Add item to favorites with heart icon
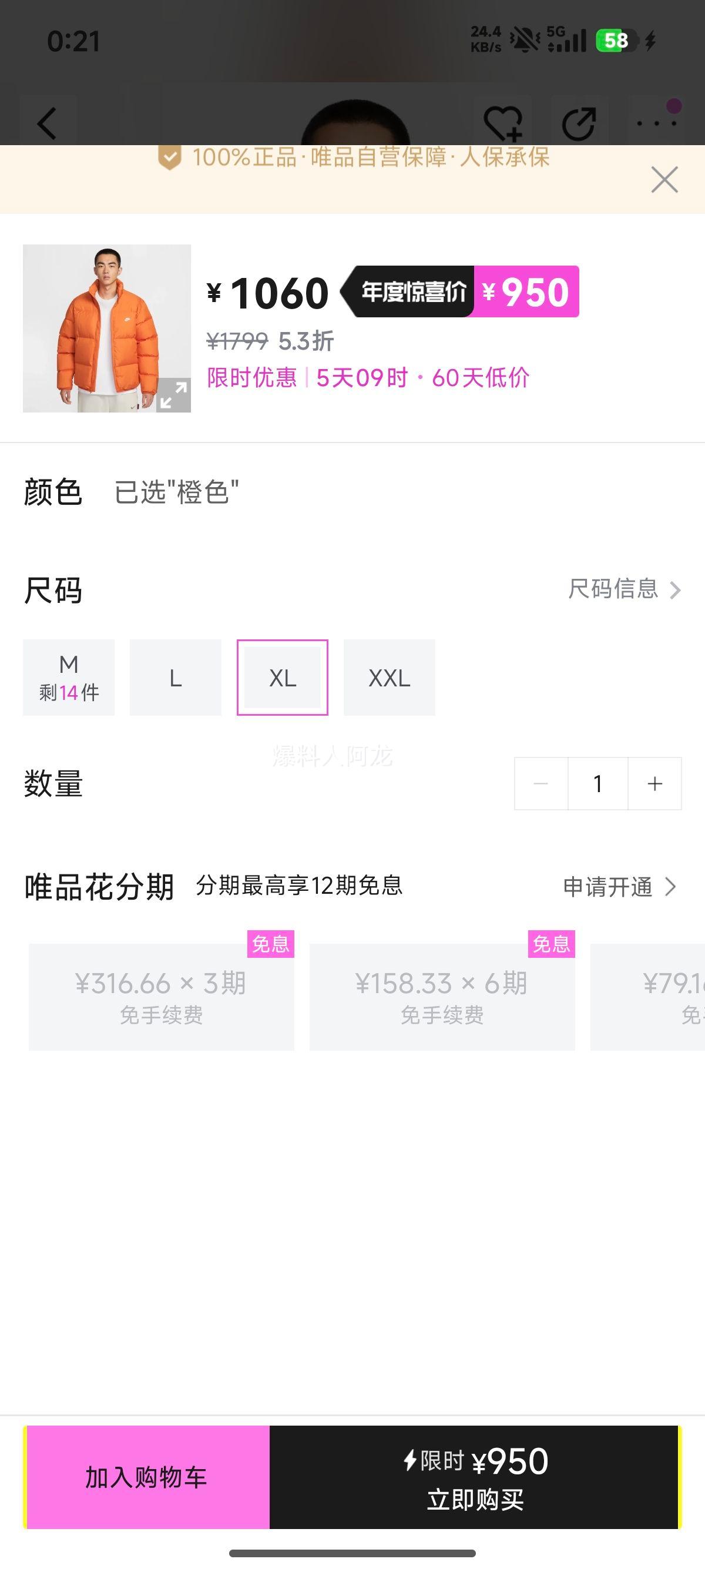This screenshot has height=1569, width=705. (x=502, y=123)
